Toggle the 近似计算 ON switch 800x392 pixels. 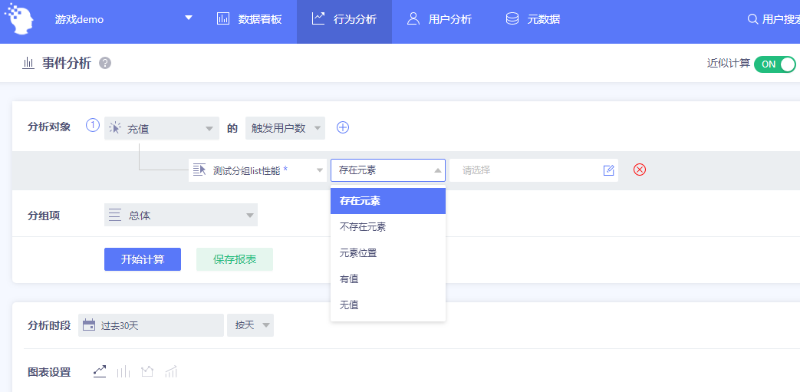coord(775,64)
